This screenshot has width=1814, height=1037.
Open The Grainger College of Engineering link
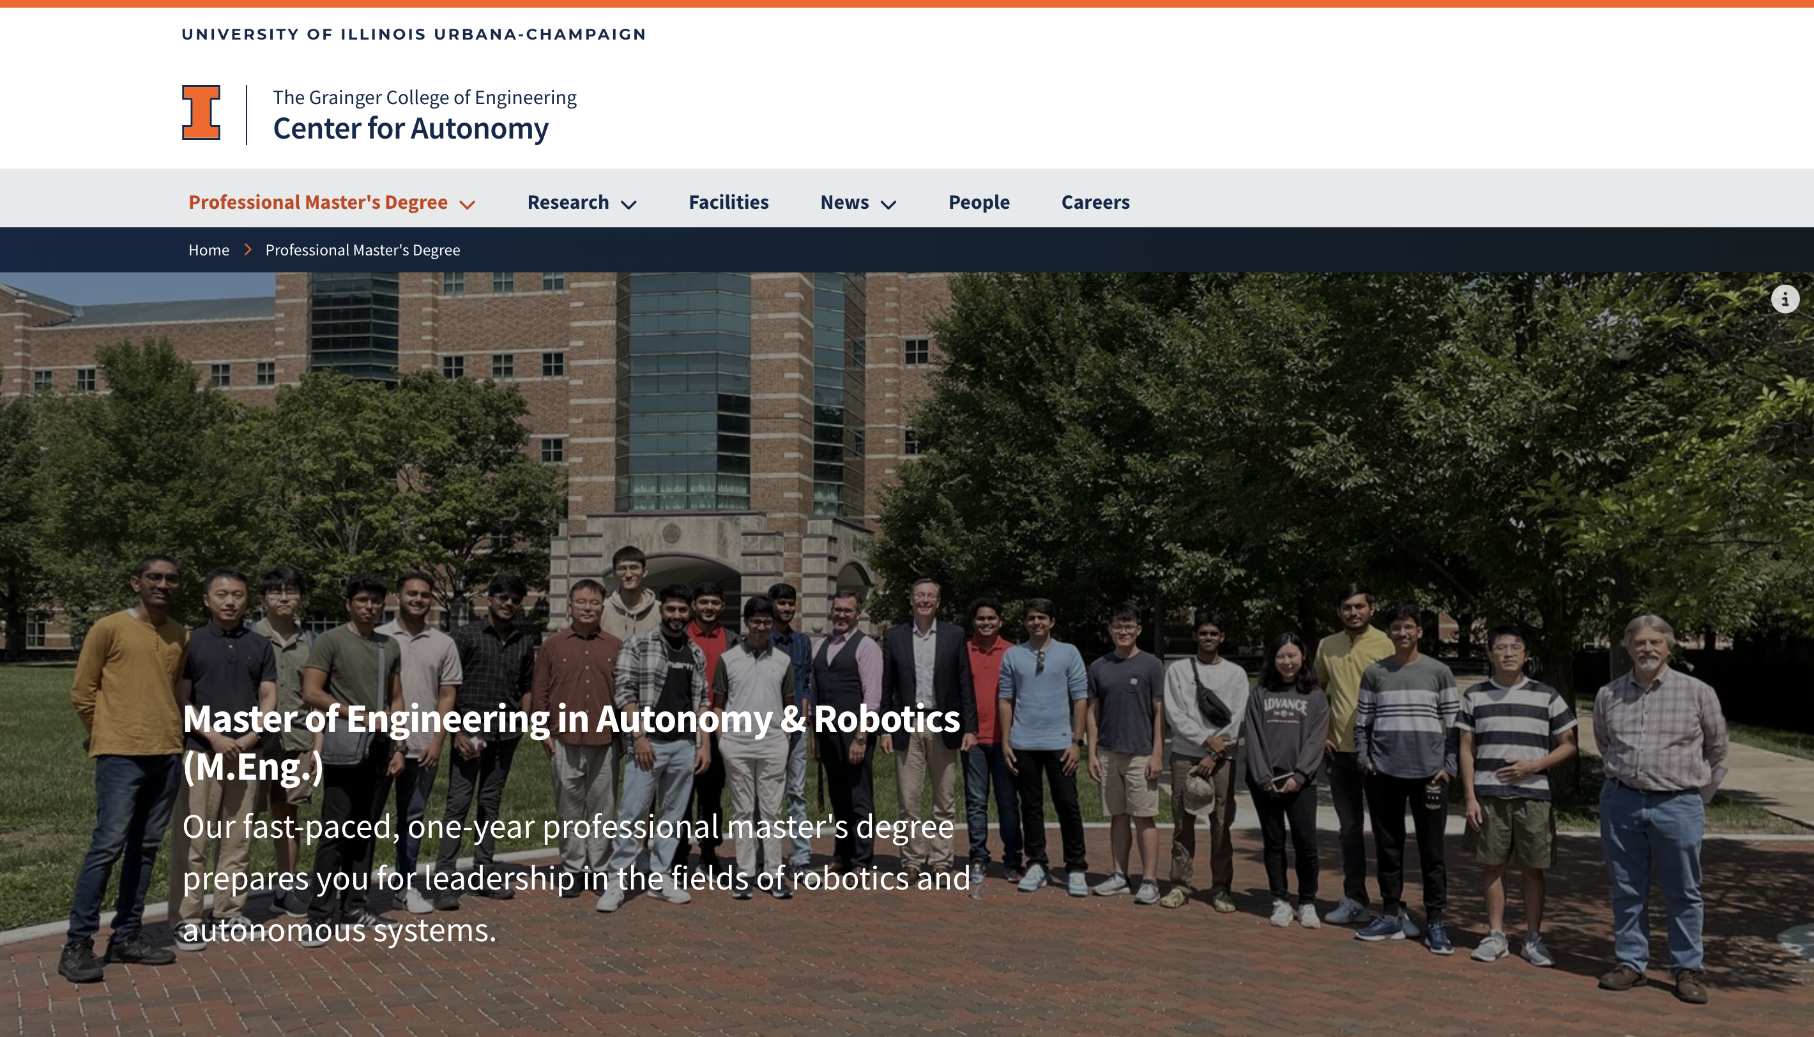(x=425, y=97)
